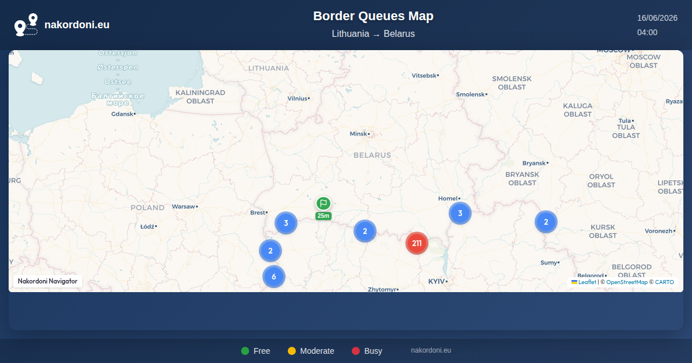Open the OpenStreetMap attribution link
This screenshot has width=692, height=363.
(627, 282)
